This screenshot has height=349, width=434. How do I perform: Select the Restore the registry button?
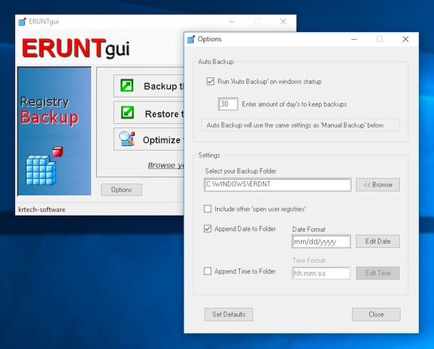149,113
